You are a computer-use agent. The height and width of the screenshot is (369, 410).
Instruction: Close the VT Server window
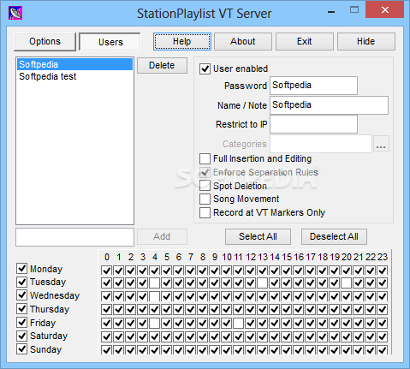(x=384, y=10)
